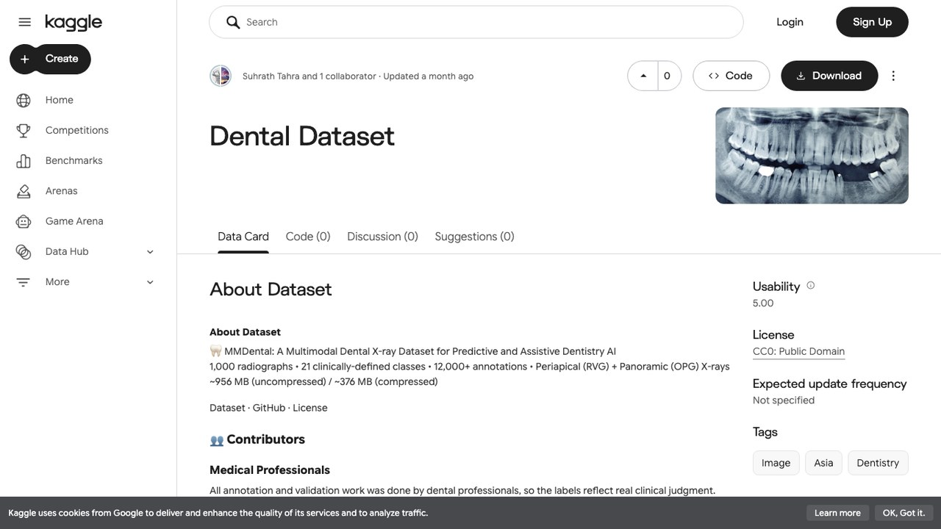The width and height of the screenshot is (941, 529).
Task: Click the vote count 0
Action: pos(668,76)
